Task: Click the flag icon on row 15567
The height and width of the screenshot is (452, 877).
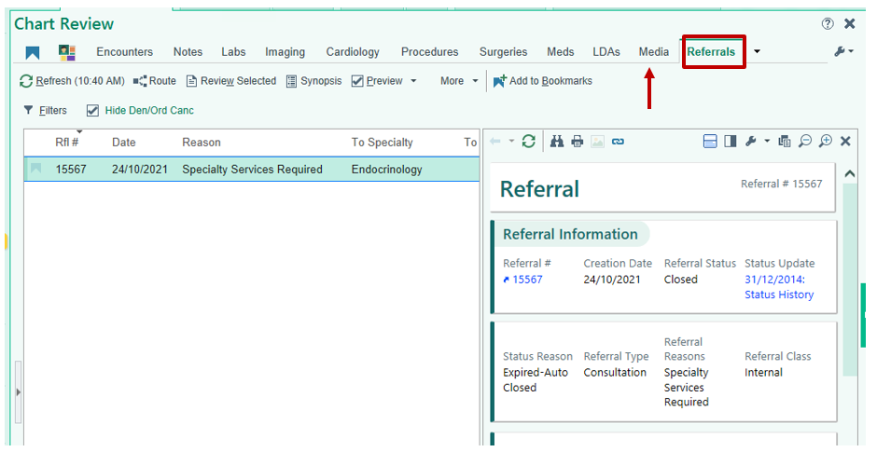Action: [x=35, y=168]
